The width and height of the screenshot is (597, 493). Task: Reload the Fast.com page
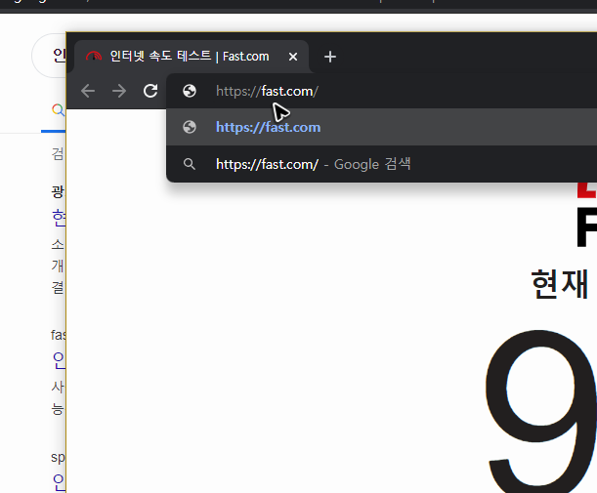[x=150, y=91]
